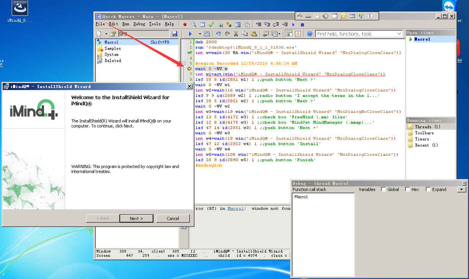Open the Debug menu
This screenshot has width=469, height=279.
[139, 24]
